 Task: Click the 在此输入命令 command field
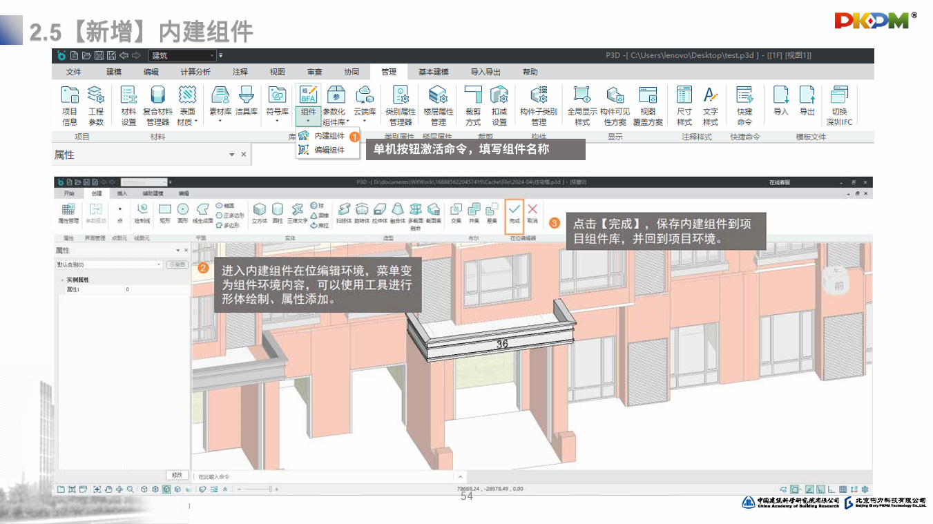[323, 476]
